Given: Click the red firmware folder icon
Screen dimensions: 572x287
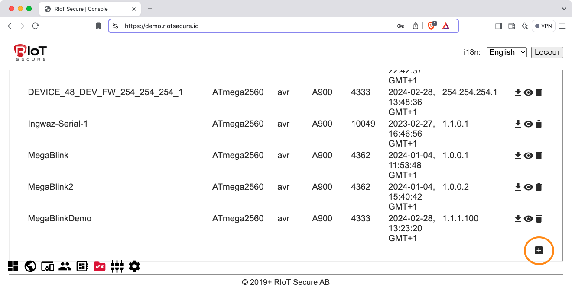Looking at the screenshot, I should coord(100,266).
